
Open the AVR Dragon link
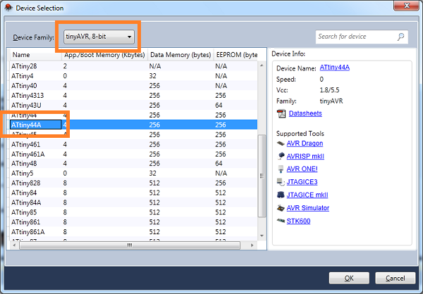point(305,143)
